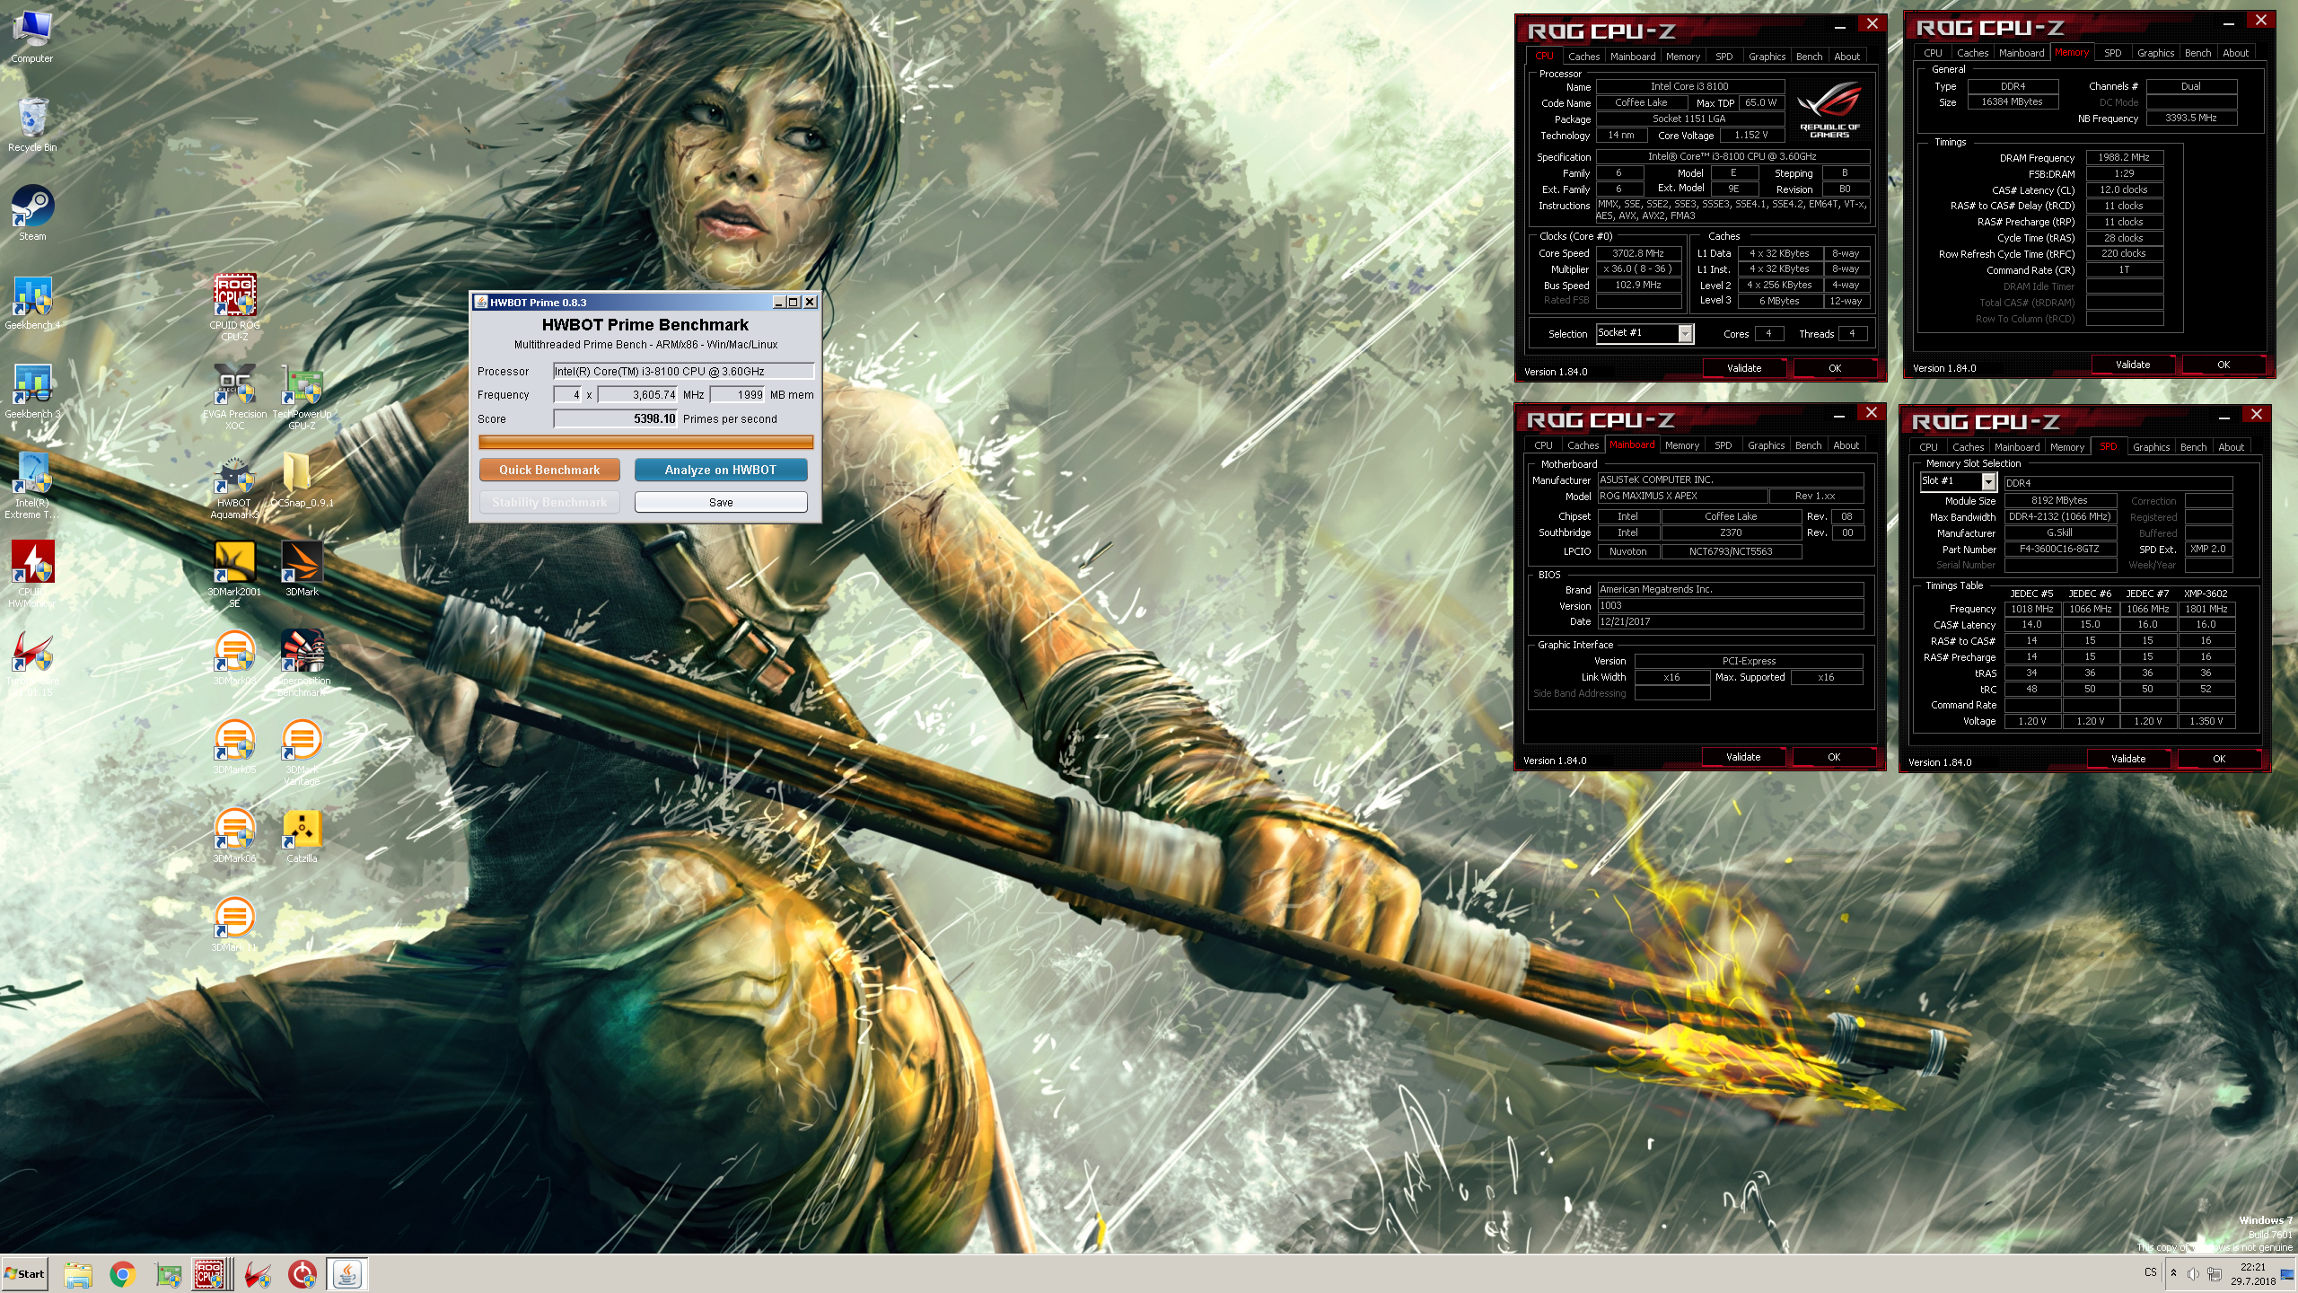
Task: Open the Recycle Bin icon
Action: (32, 125)
